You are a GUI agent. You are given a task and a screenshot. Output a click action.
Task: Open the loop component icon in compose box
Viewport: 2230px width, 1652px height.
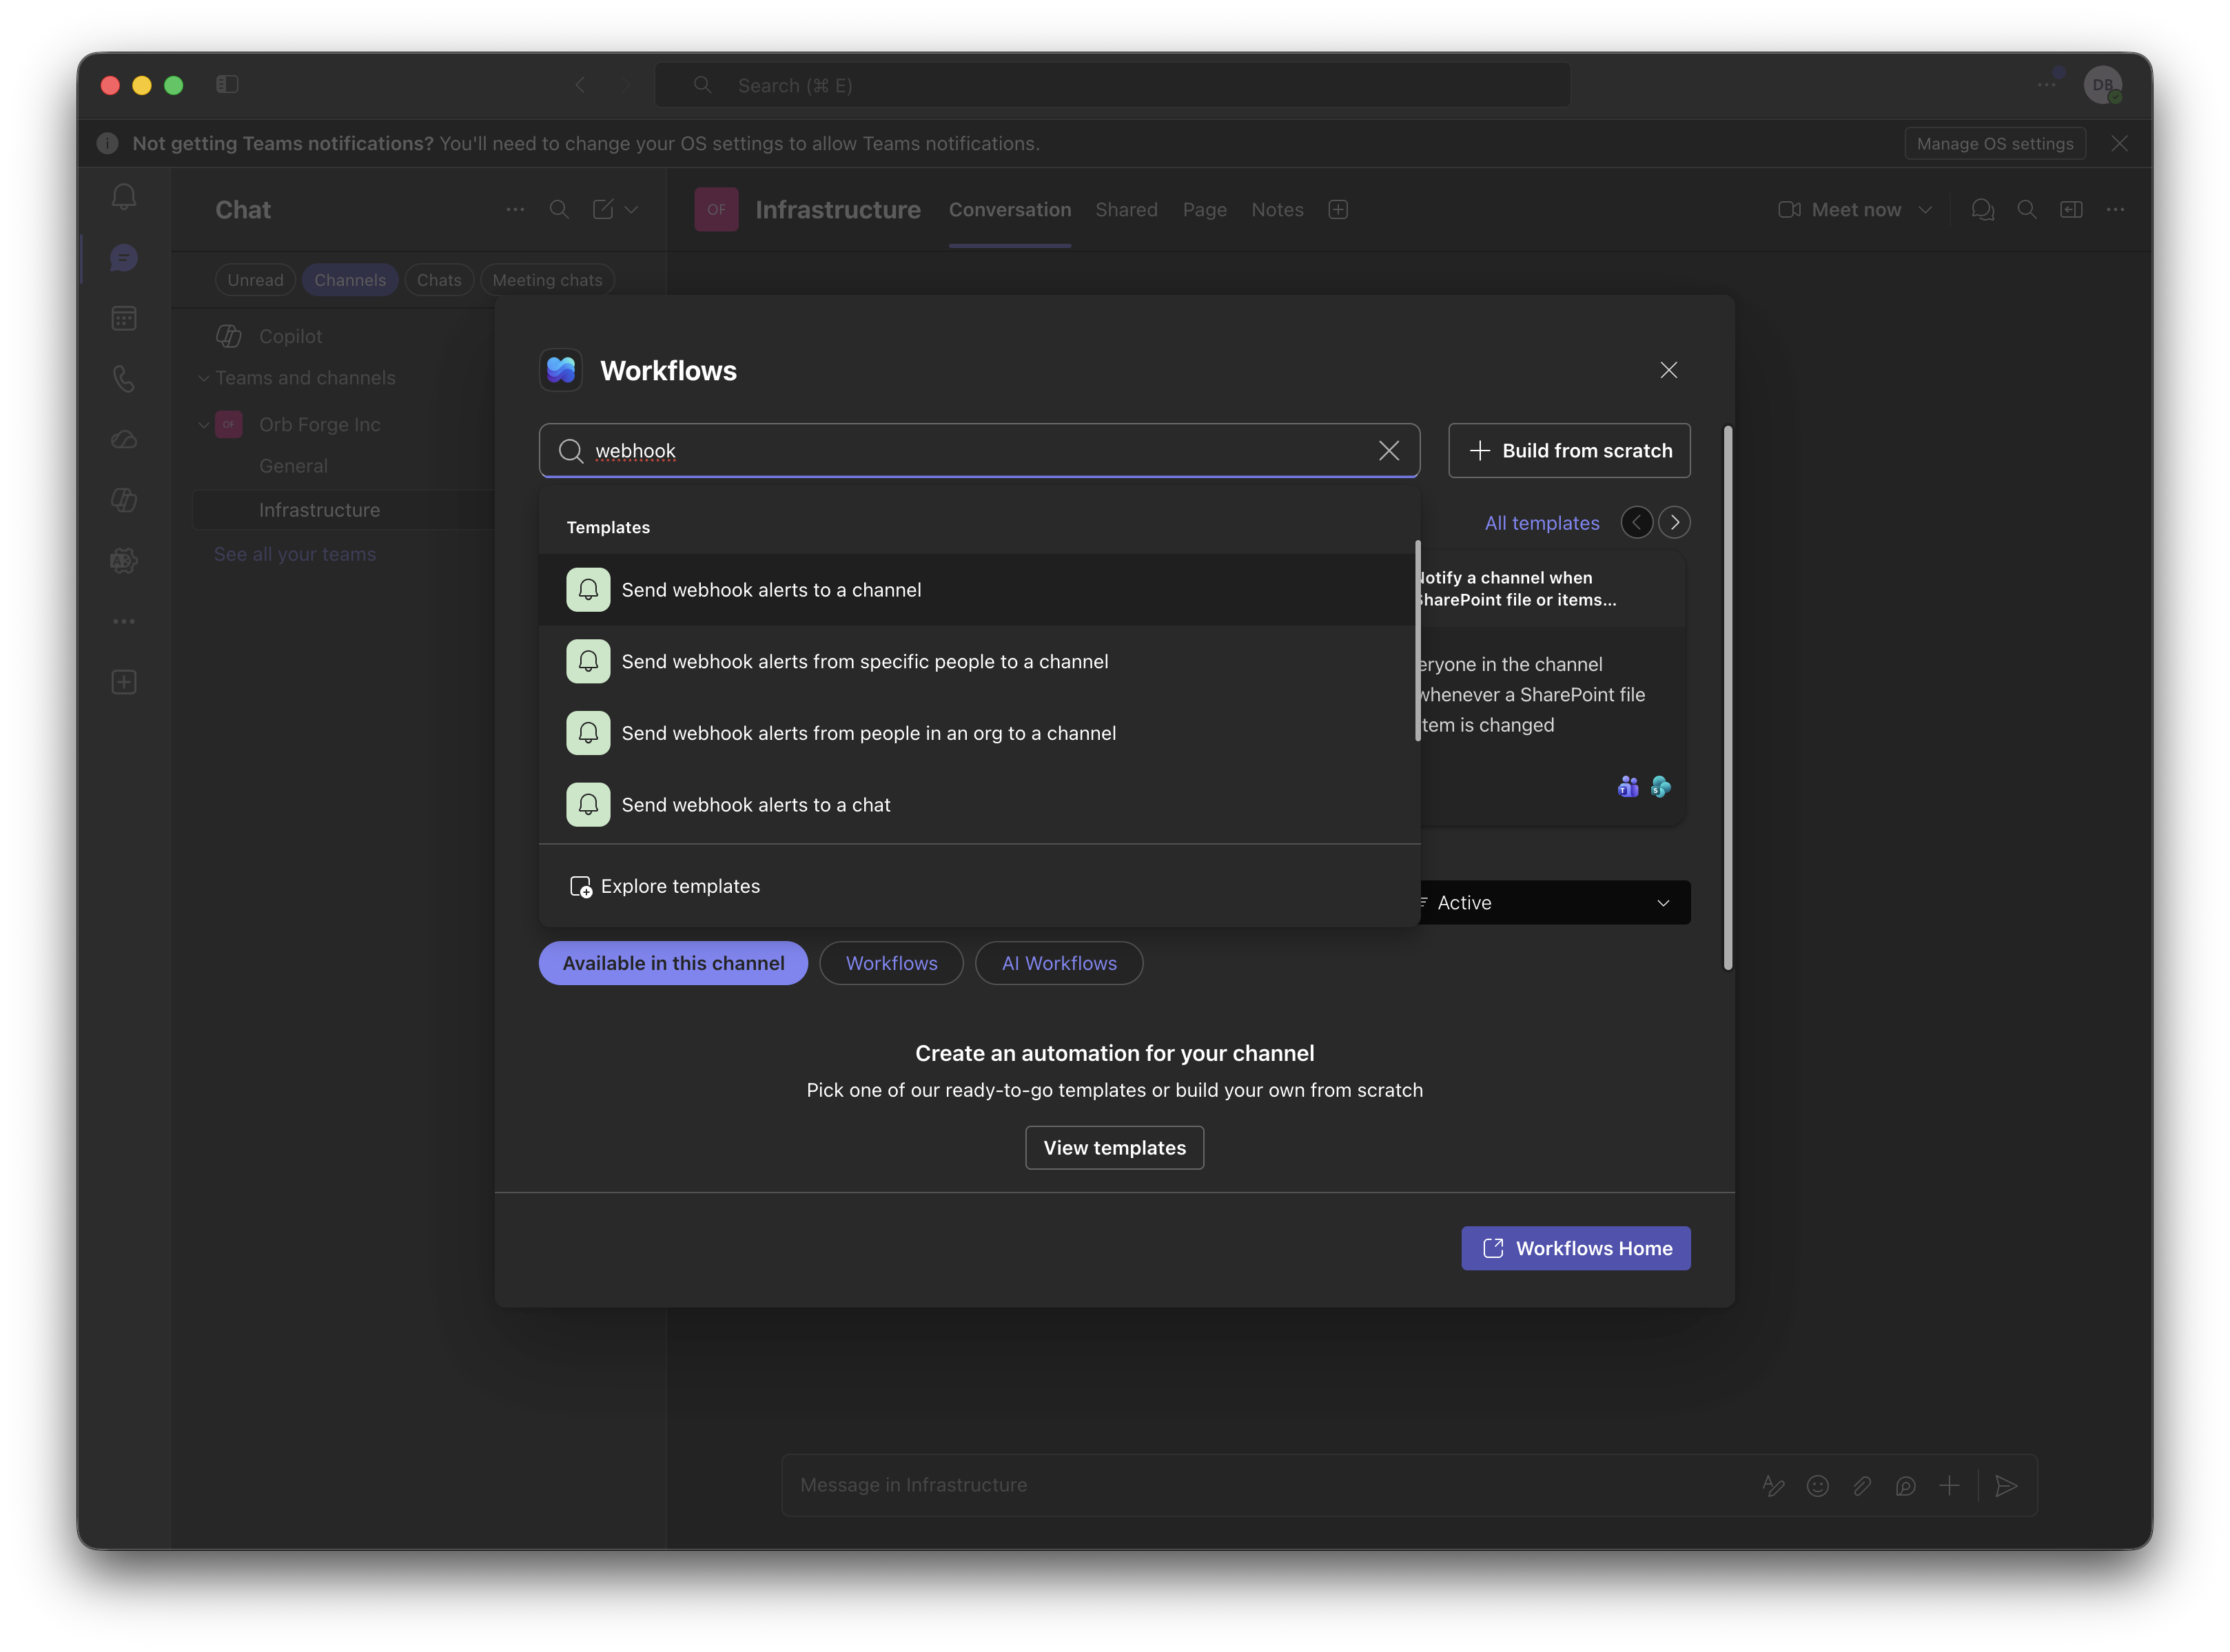coord(1906,1486)
